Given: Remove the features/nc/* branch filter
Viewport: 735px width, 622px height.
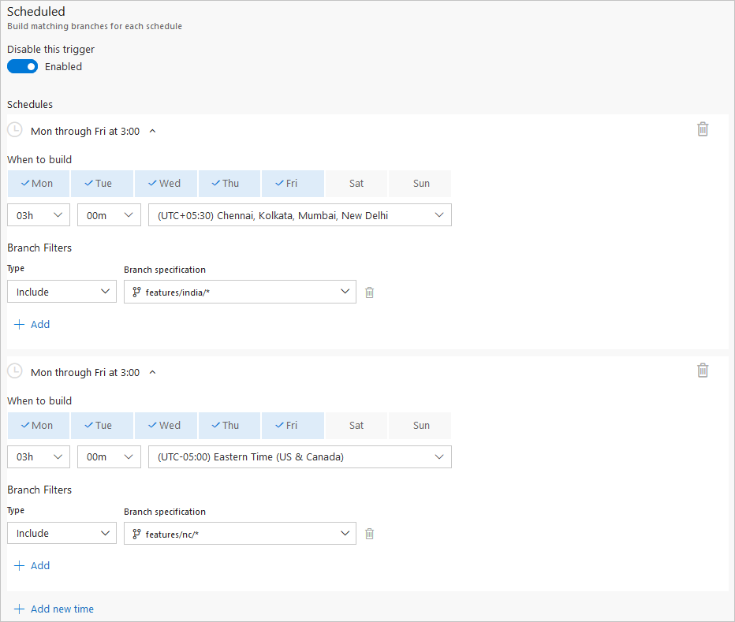Looking at the screenshot, I should [369, 534].
